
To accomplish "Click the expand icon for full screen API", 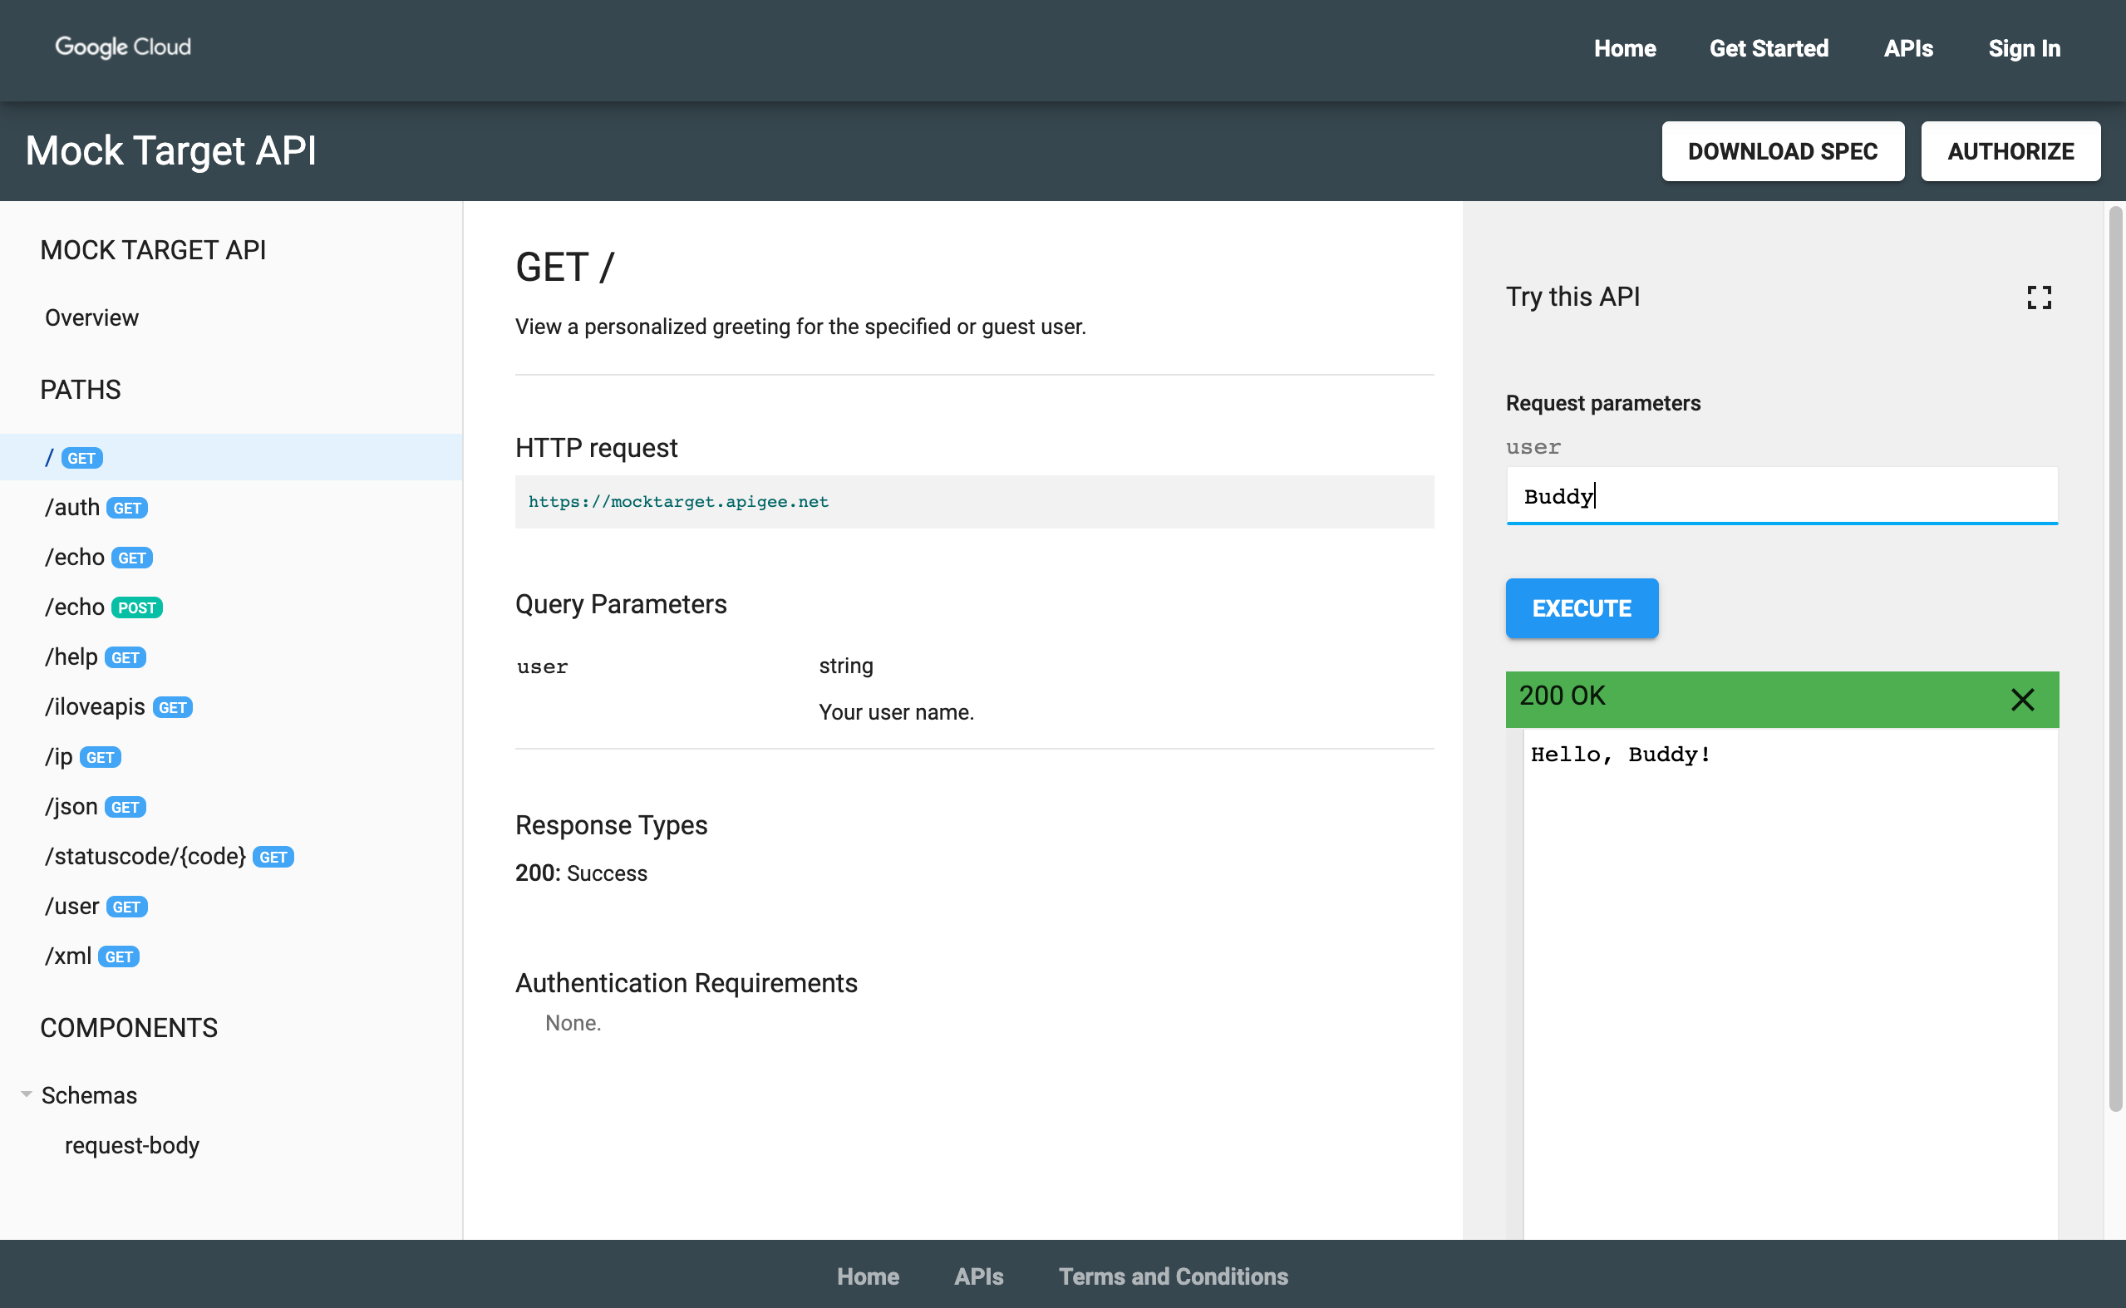I will pyautogui.click(x=2040, y=296).
